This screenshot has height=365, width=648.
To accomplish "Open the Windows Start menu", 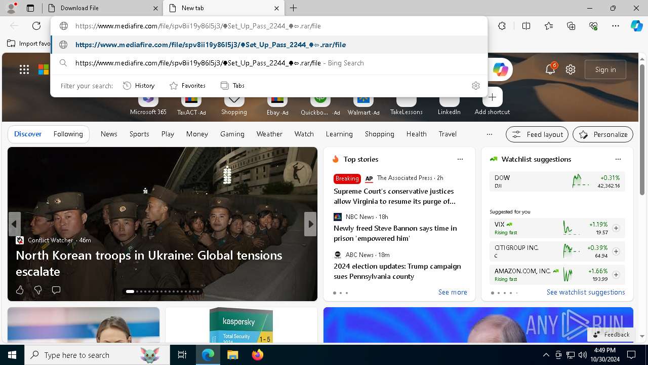I will 12,355.
